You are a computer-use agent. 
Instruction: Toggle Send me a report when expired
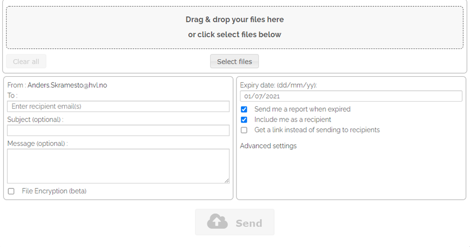[x=244, y=109]
